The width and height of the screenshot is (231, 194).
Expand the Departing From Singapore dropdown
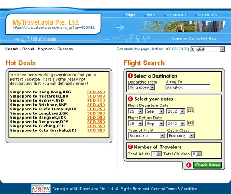pyautogui.click(x=142, y=87)
